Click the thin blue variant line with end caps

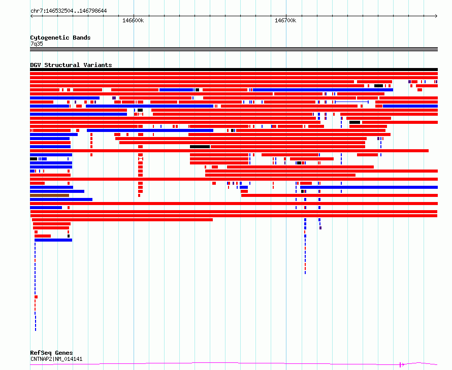[x=351, y=102]
